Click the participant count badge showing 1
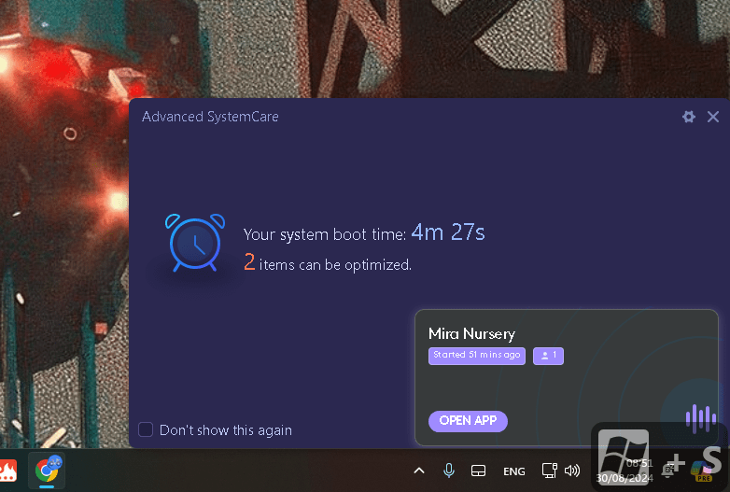This screenshot has width=730, height=492. (x=548, y=355)
